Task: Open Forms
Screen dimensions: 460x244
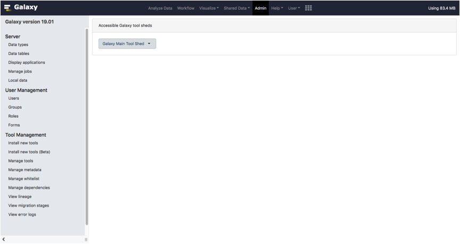Action: [14, 125]
